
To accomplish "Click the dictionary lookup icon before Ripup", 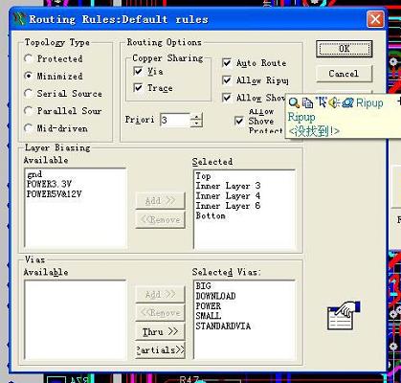I will pos(347,102).
